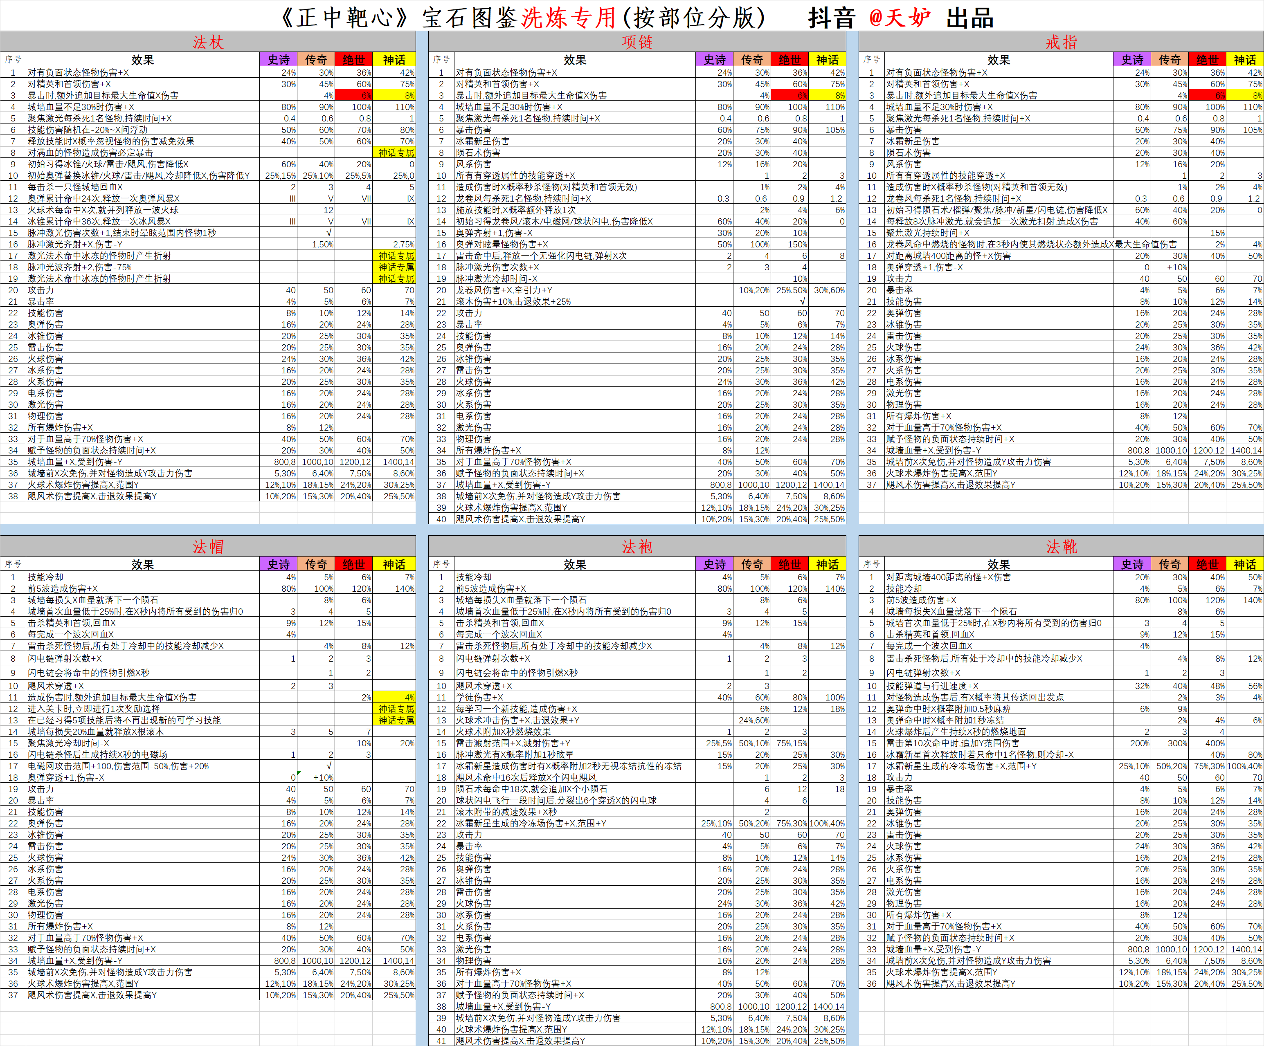Click row 技能伤害随机在-20%~X间浮动
This screenshot has width=1264, height=1046.
coord(208,129)
